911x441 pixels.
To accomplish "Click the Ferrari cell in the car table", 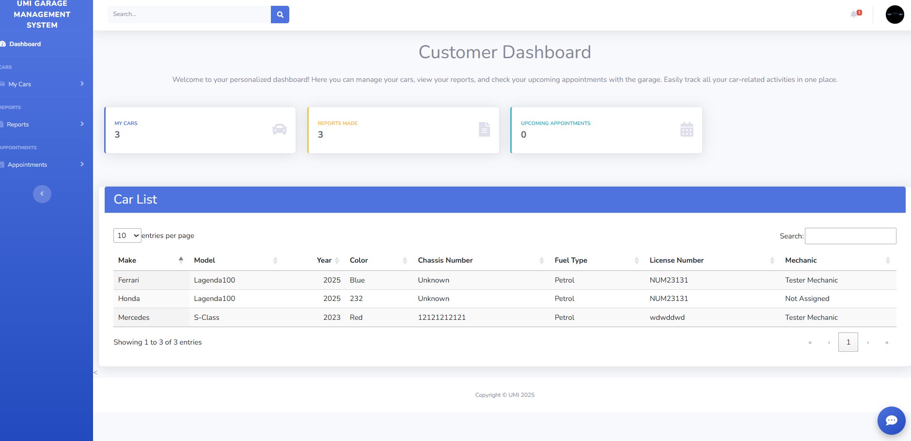I will 151,280.
